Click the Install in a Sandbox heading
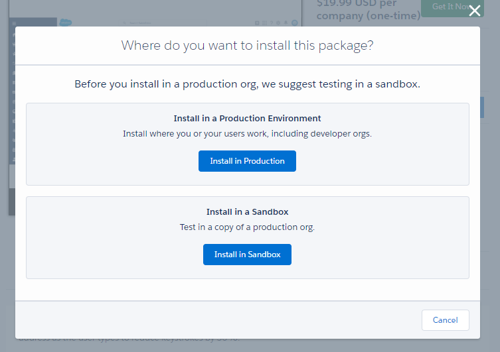Image resolution: width=500 pixels, height=352 pixels. tap(247, 212)
